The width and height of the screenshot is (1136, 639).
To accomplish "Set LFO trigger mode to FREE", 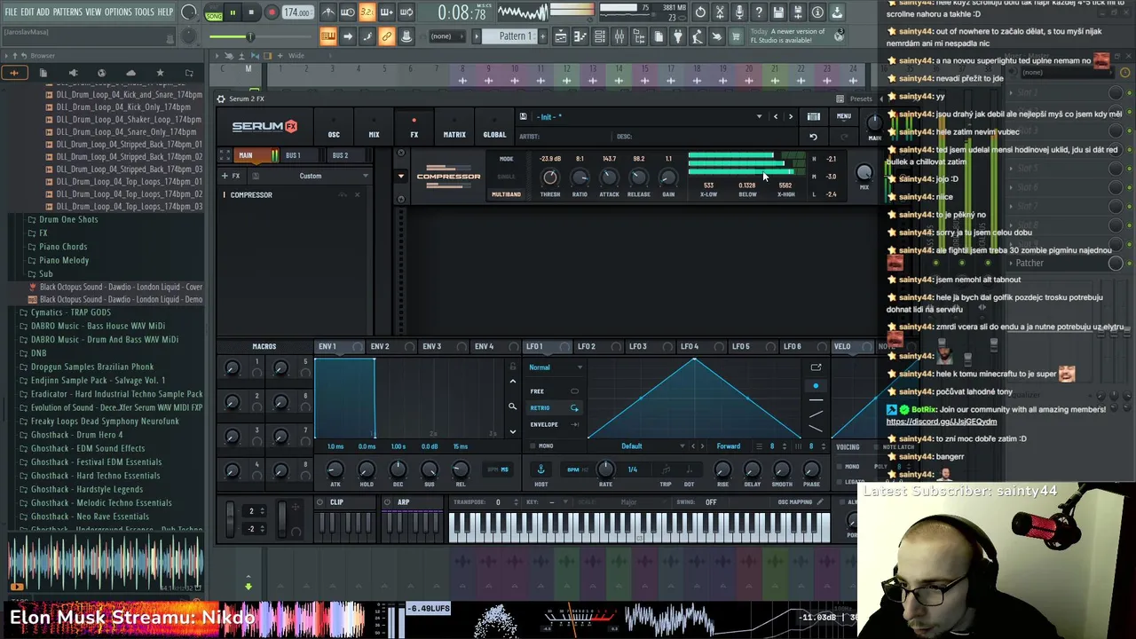I will coord(554,391).
